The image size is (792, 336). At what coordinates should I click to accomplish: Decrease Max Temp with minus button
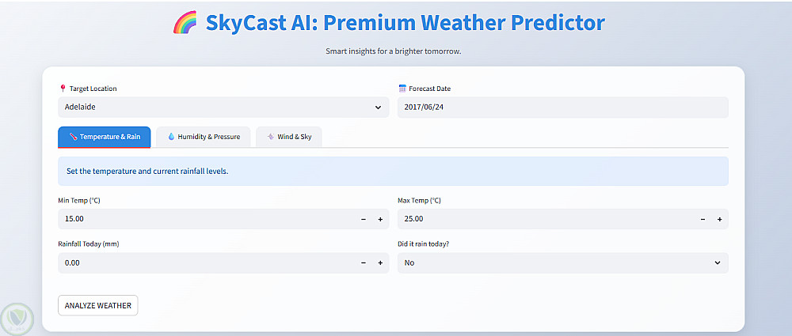703,219
